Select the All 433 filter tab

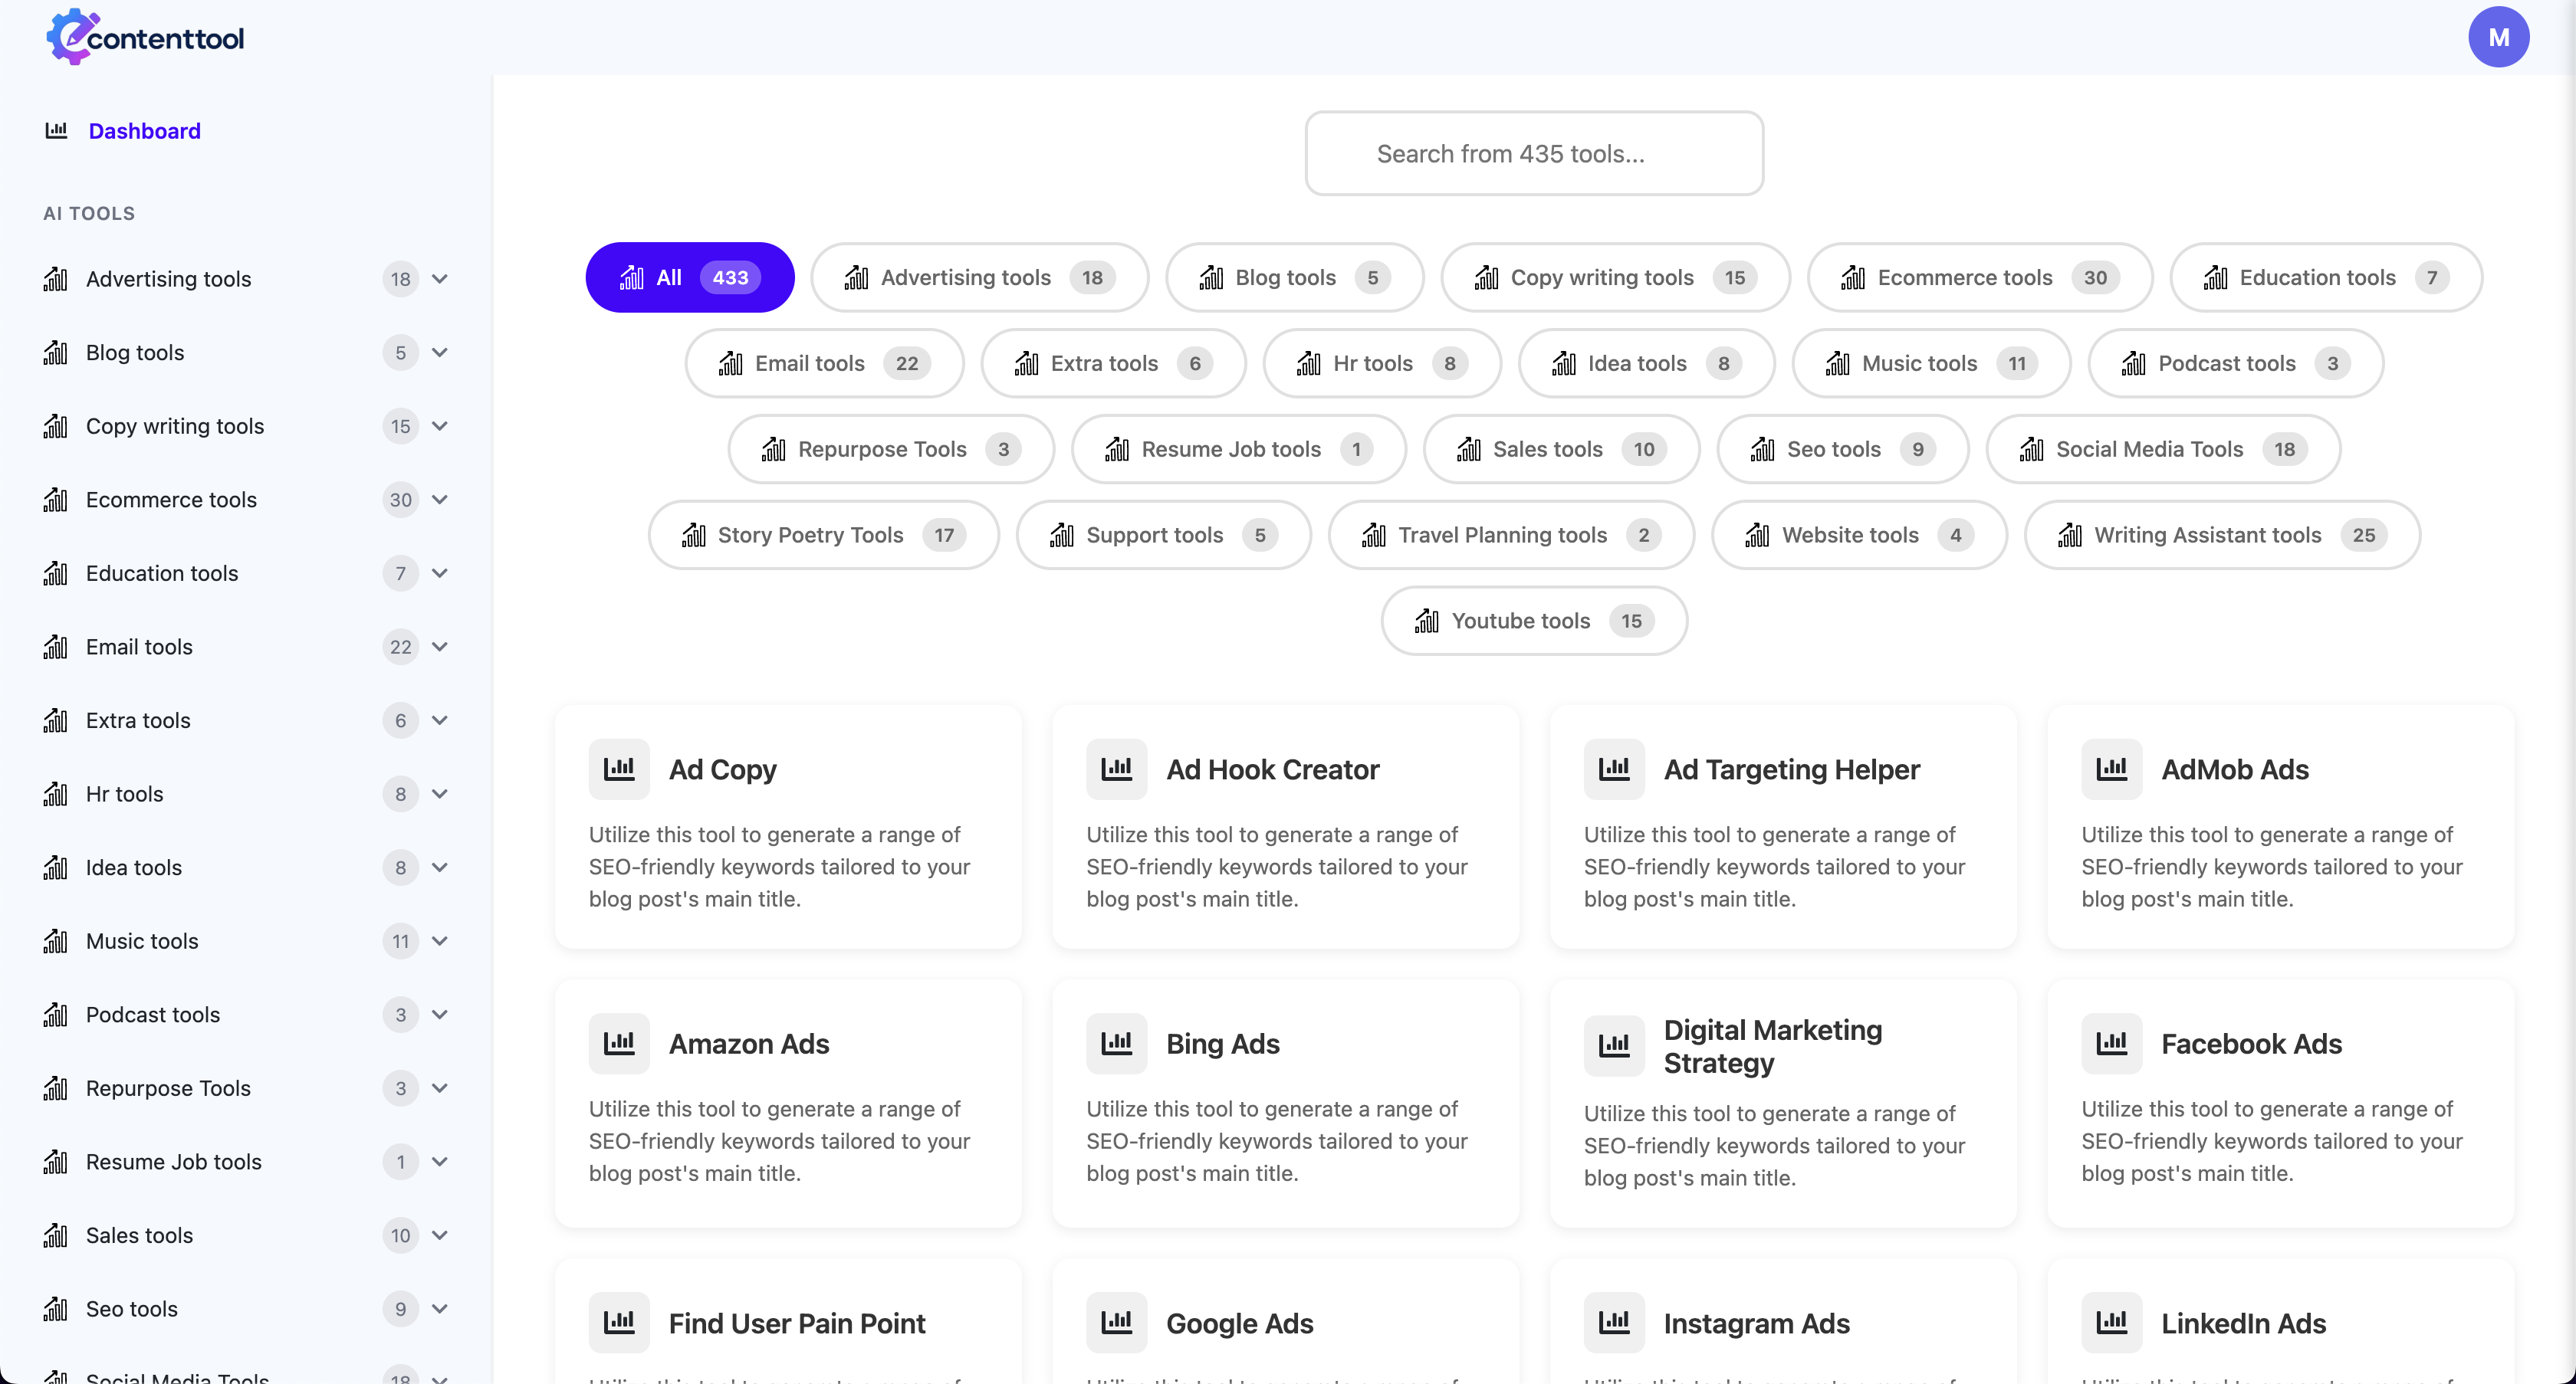(x=689, y=278)
